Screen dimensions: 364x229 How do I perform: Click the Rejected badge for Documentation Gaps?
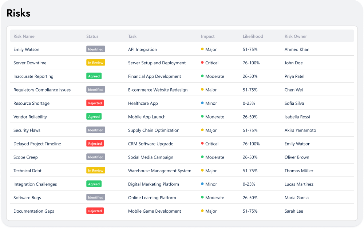tap(95, 211)
